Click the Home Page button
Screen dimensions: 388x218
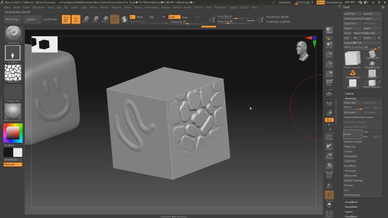[12, 19]
